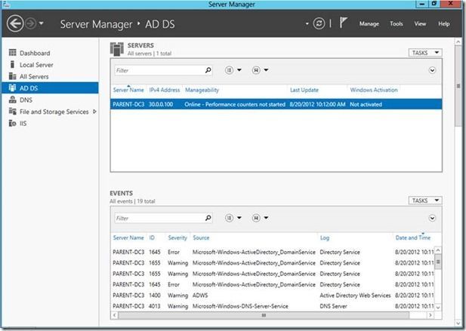
Task: Sort Events by Date and Time column
Action: [x=413, y=238]
